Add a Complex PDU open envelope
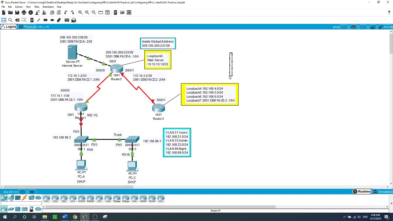This screenshot has width=393, height=221. click(73, 20)
